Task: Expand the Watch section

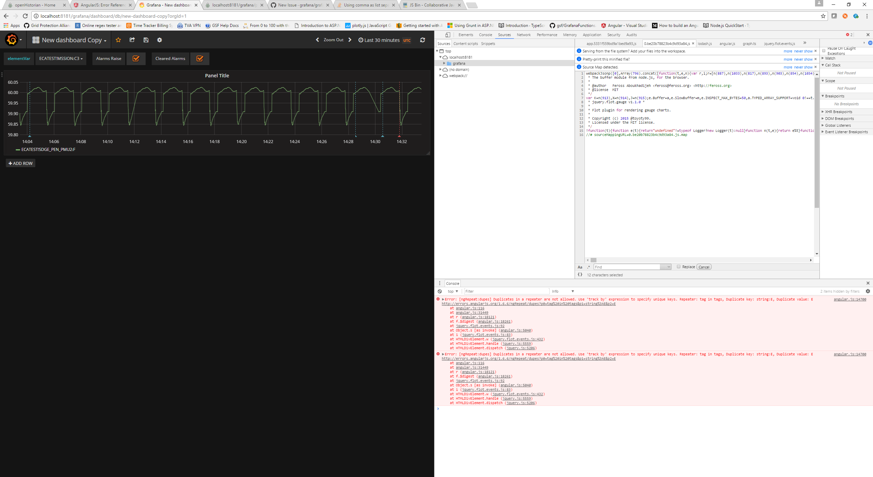Action: click(830, 58)
